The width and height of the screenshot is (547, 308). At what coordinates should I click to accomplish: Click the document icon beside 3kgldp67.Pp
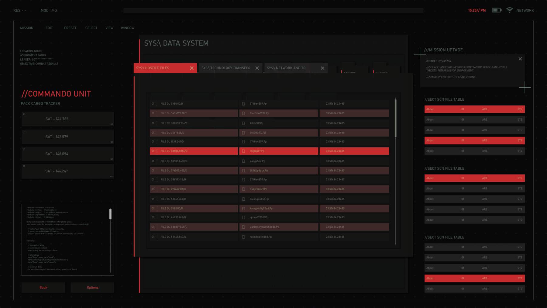[x=243, y=151]
